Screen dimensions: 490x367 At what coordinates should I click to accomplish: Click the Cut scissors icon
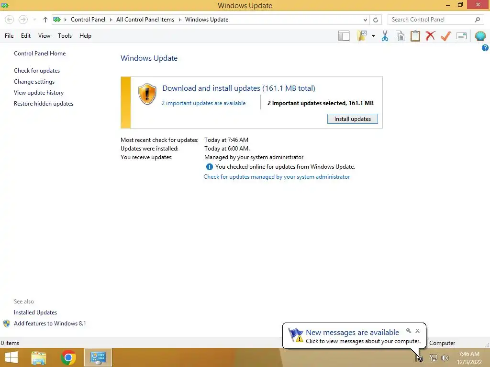[385, 36]
